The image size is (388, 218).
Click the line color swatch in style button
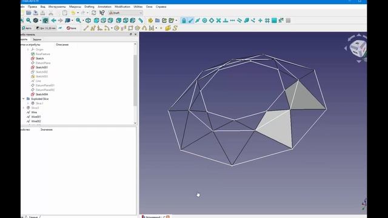click(x=38, y=28)
